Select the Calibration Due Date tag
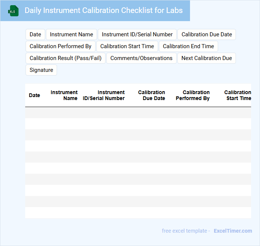This screenshot has height=246, width=260. [x=207, y=34]
